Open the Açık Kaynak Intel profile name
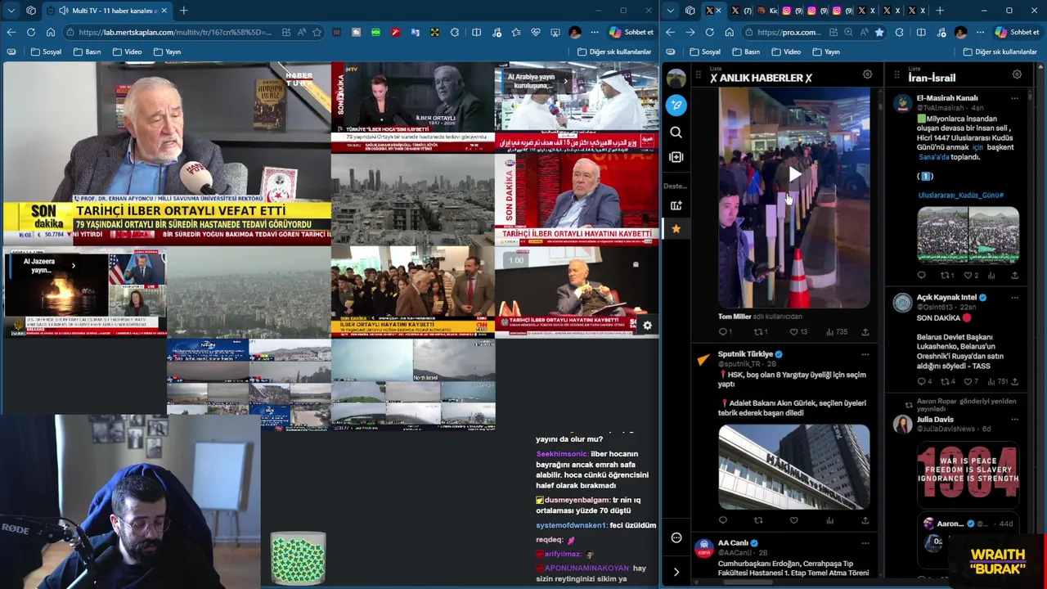 [946, 298]
